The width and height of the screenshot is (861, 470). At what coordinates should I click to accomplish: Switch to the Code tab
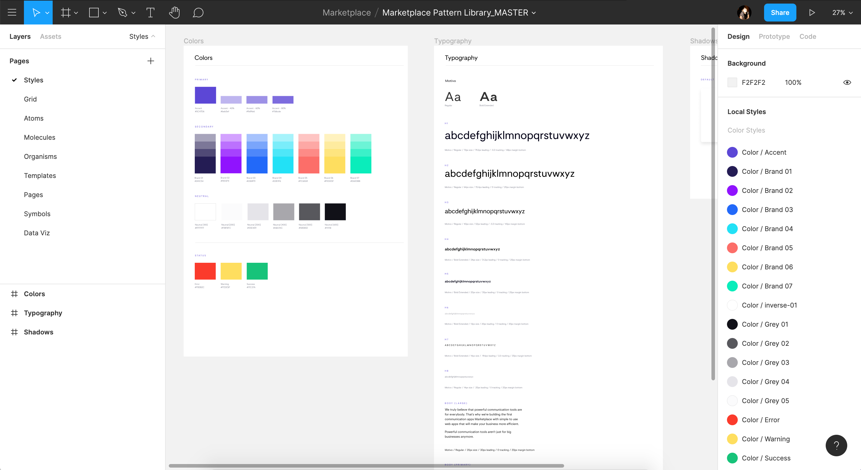807,36
